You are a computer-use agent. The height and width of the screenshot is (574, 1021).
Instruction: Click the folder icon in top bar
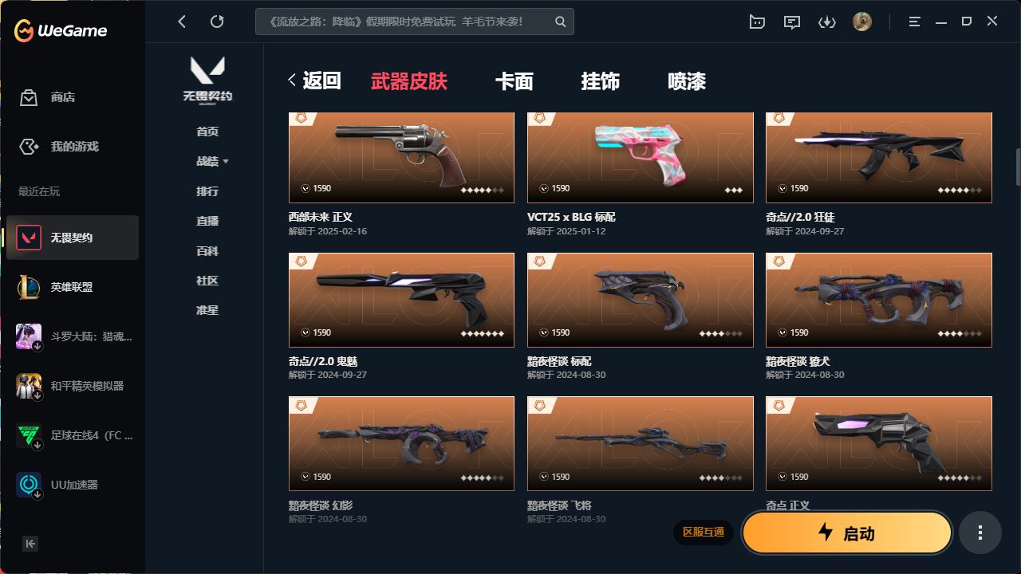coord(757,22)
